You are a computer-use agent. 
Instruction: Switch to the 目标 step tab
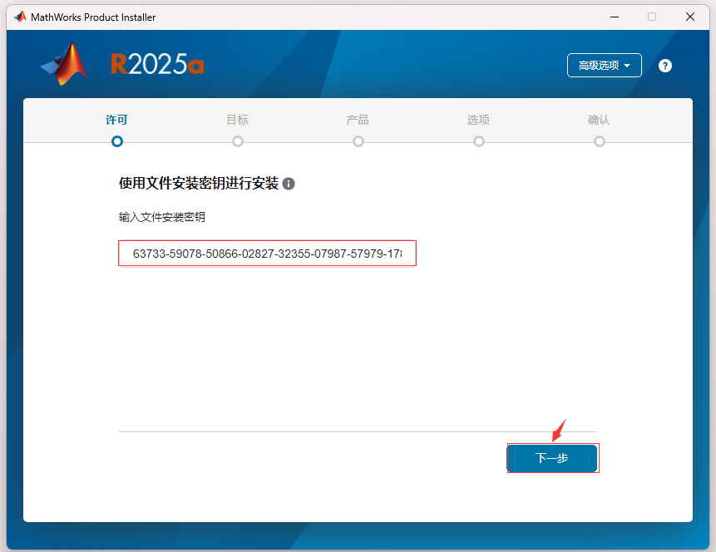tap(237, 120)
